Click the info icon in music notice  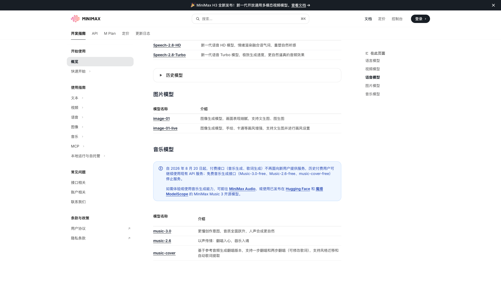pos(161,168)
